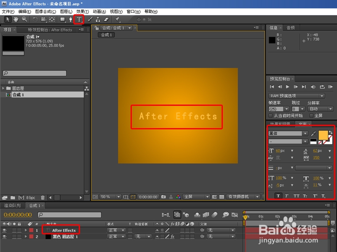Click the project panel search field
Viewport: 337px width, 252px height.
(35, 73)
